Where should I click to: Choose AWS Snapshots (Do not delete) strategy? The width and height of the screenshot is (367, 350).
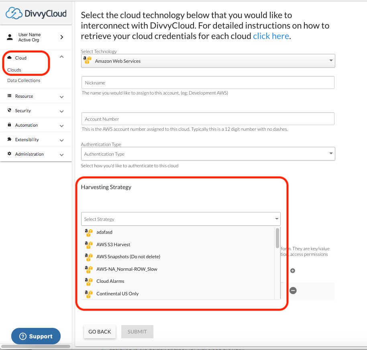(x=178, y=257)
